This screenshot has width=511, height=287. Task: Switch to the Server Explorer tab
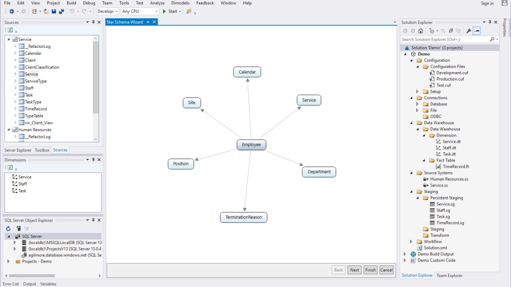(18, 150)
